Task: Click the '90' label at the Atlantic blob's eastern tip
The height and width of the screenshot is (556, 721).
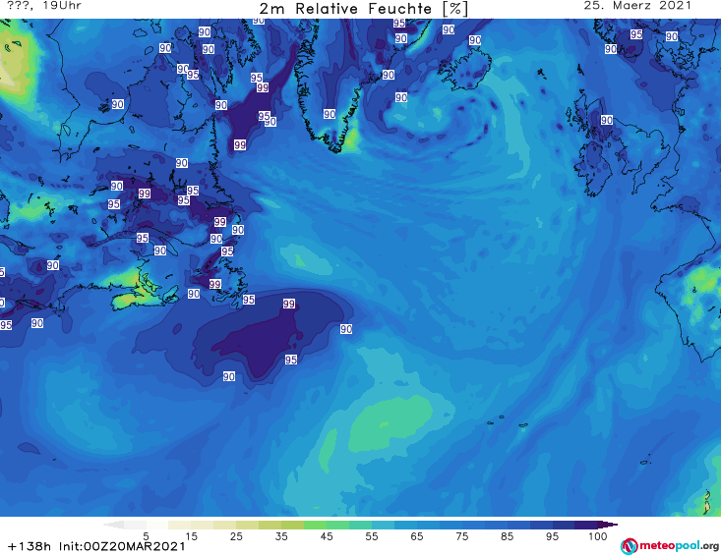Action: (x=346, y=329)
